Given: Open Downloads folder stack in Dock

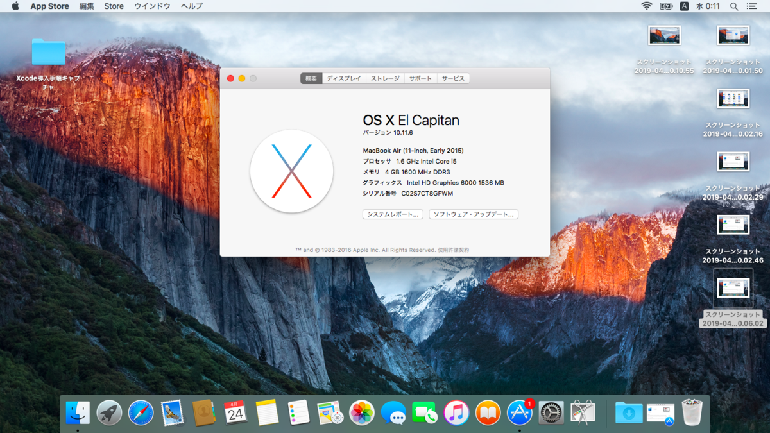Looking at the screenshot, I should coord(629,412).
